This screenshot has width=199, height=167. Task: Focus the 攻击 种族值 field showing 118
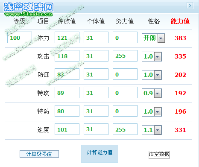point(67,56)
